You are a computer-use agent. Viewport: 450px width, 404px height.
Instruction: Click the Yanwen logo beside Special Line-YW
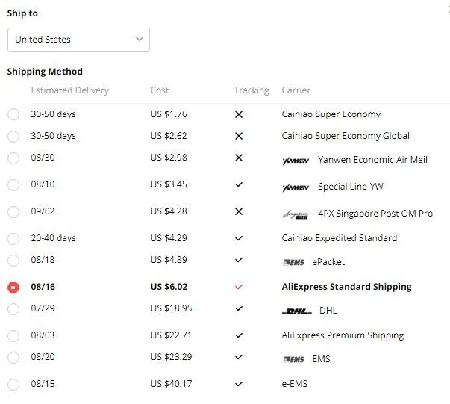coord(296,187)
